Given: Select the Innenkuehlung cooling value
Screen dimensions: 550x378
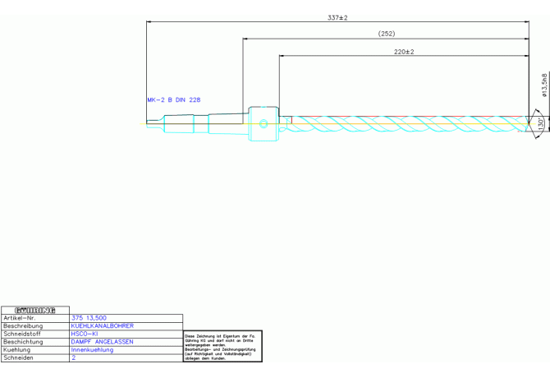Looking at the screenshot, I should [92, 350].
